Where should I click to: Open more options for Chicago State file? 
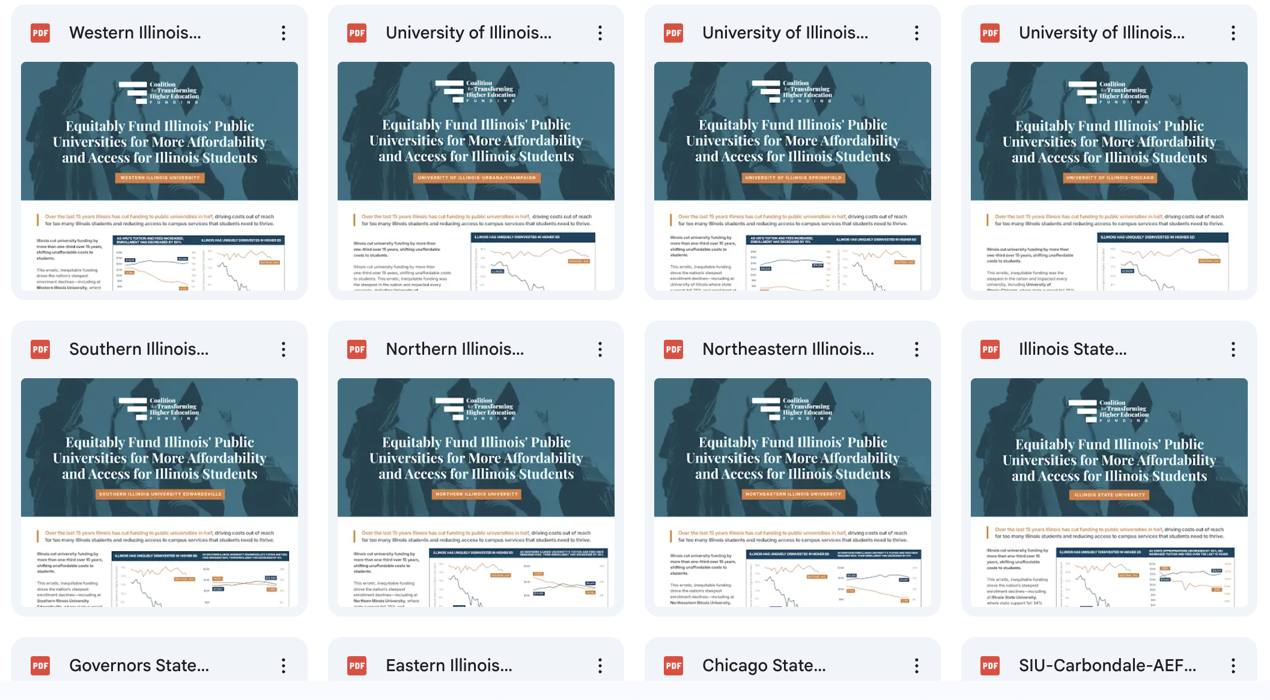(x=916, y=665)
